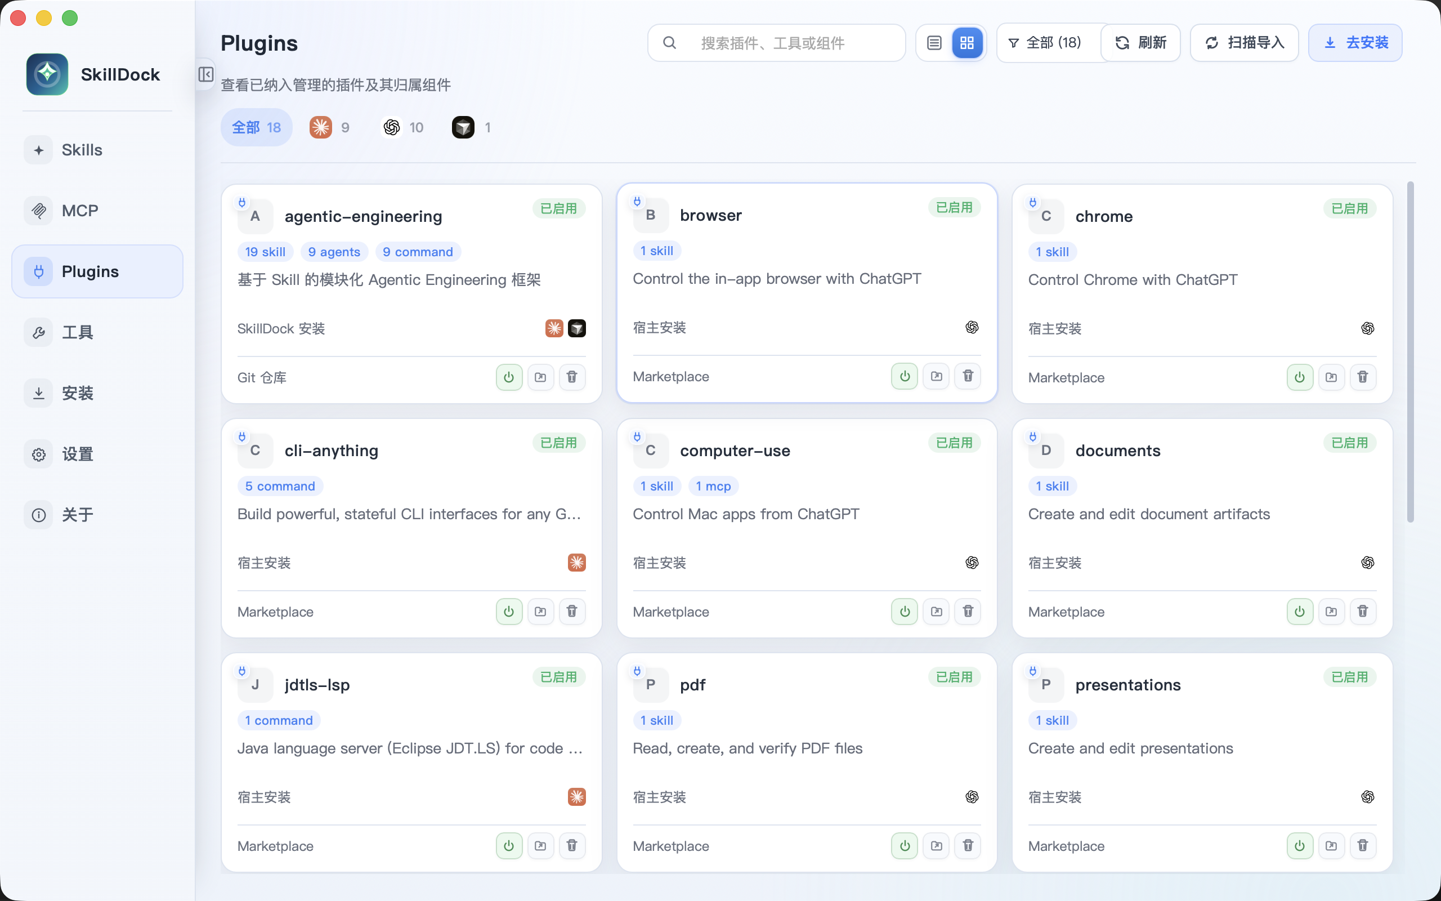1441x901 pixels.
Task: Open 关于 in the sidebar
Action: [97, 515]
